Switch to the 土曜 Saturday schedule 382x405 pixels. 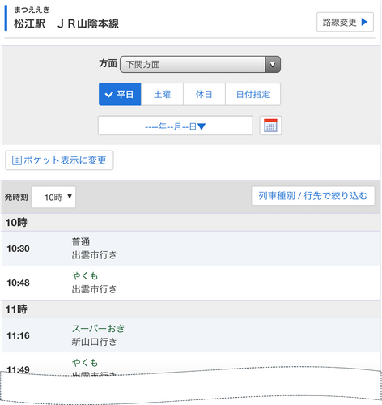coord(162,94)
